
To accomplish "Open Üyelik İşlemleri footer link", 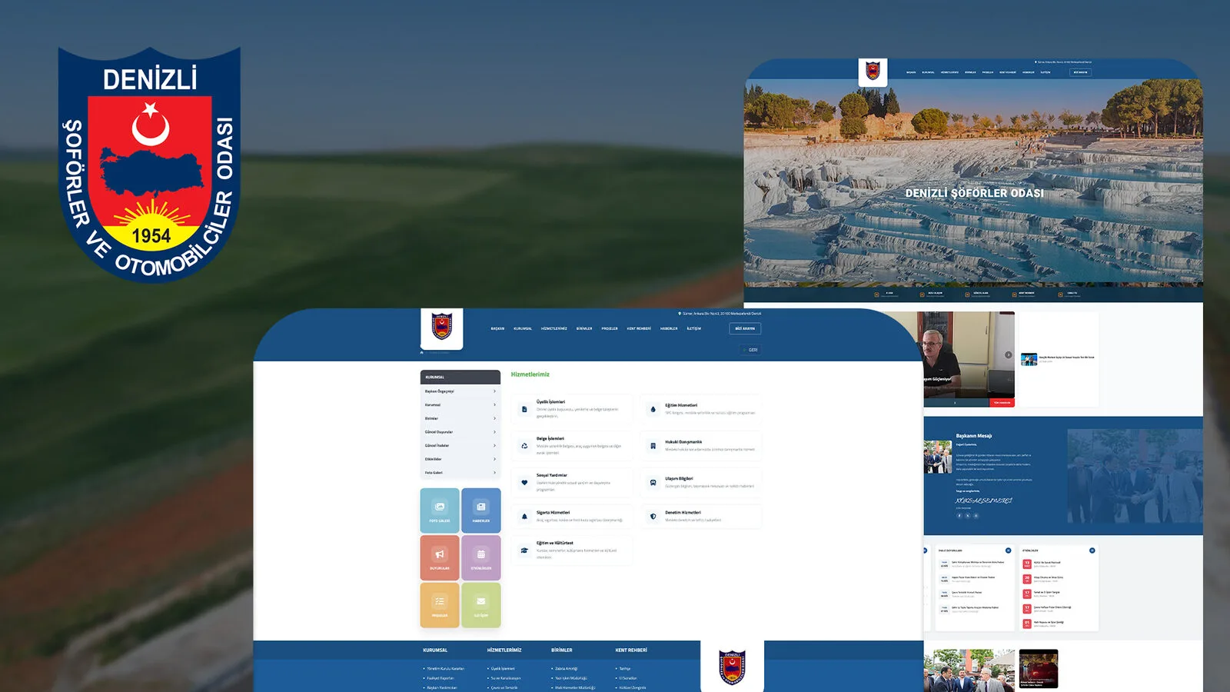I will coord(503,669).
